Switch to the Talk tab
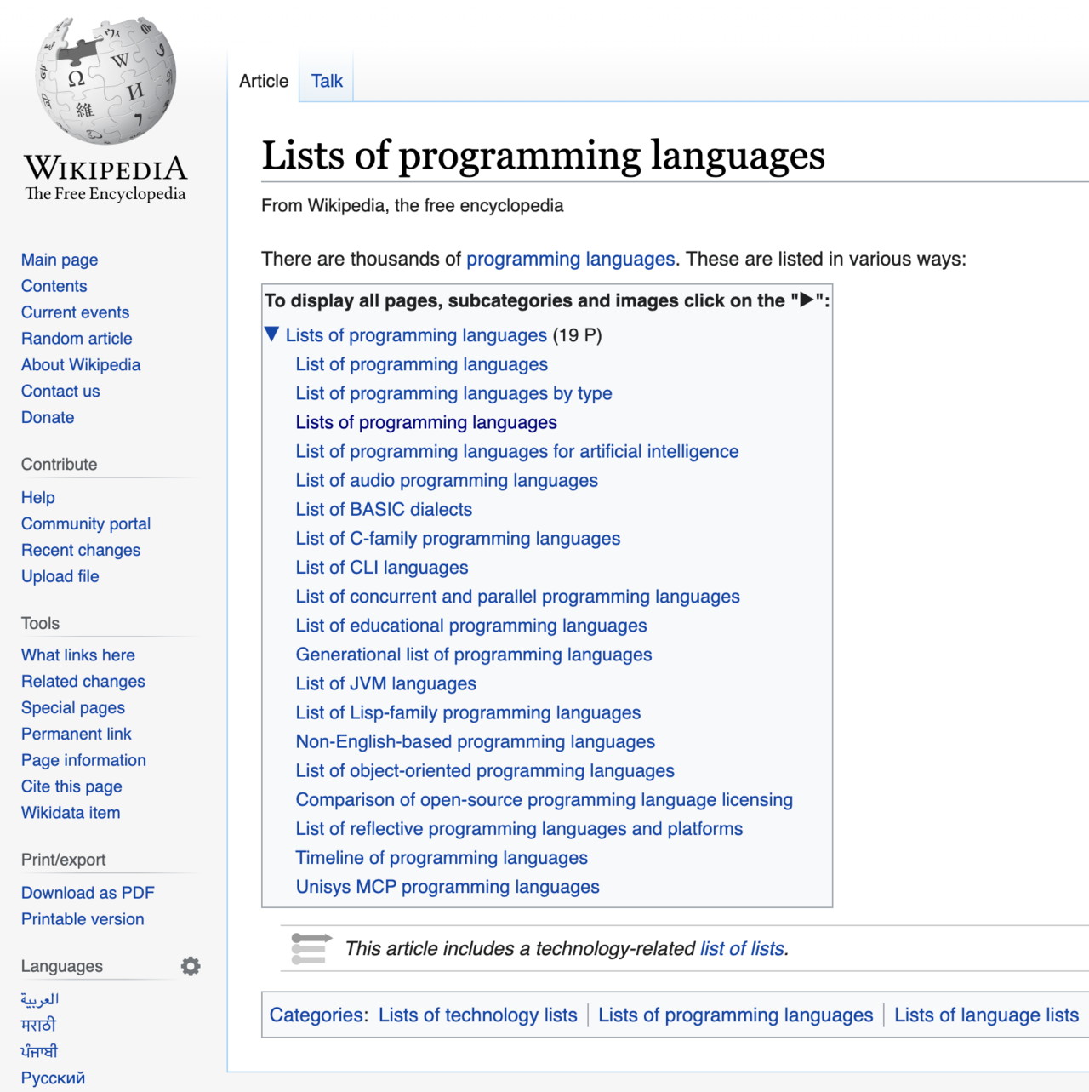This screenshot has height=1092, width=1089. pos(327,81)
